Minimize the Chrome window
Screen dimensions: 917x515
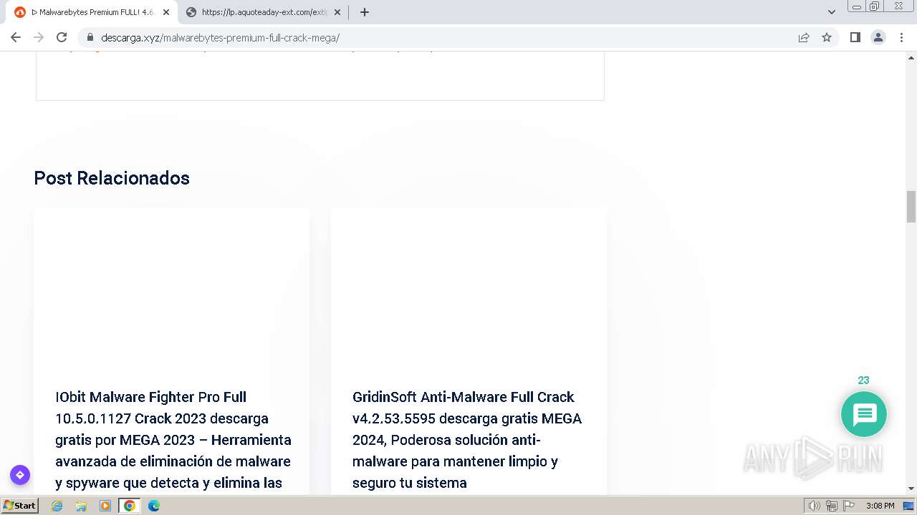(x=857, y=6)
